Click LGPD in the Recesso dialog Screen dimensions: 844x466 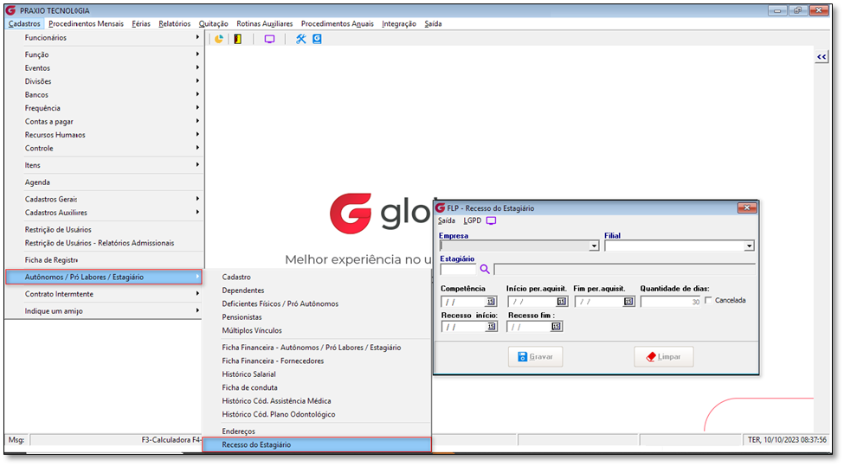[x=472, y=221]
